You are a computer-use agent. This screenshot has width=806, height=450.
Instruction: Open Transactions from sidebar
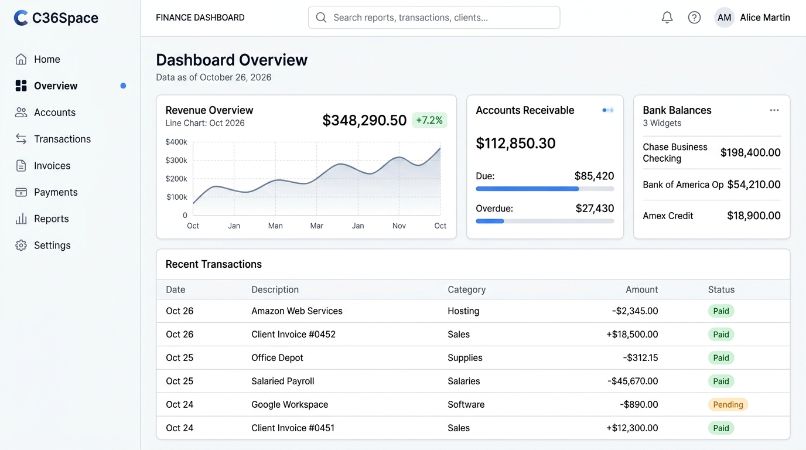click(62, 139)
